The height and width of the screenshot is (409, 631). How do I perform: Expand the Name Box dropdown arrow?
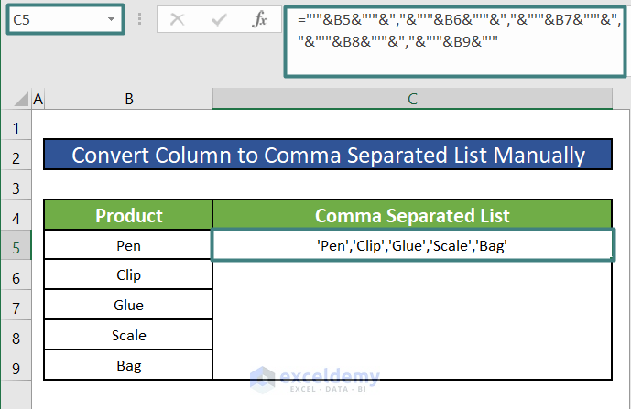(112, 19)
